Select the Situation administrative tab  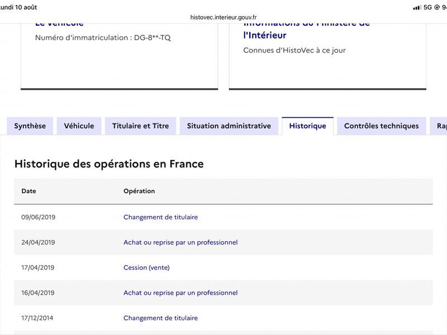(x=229, y=126)
